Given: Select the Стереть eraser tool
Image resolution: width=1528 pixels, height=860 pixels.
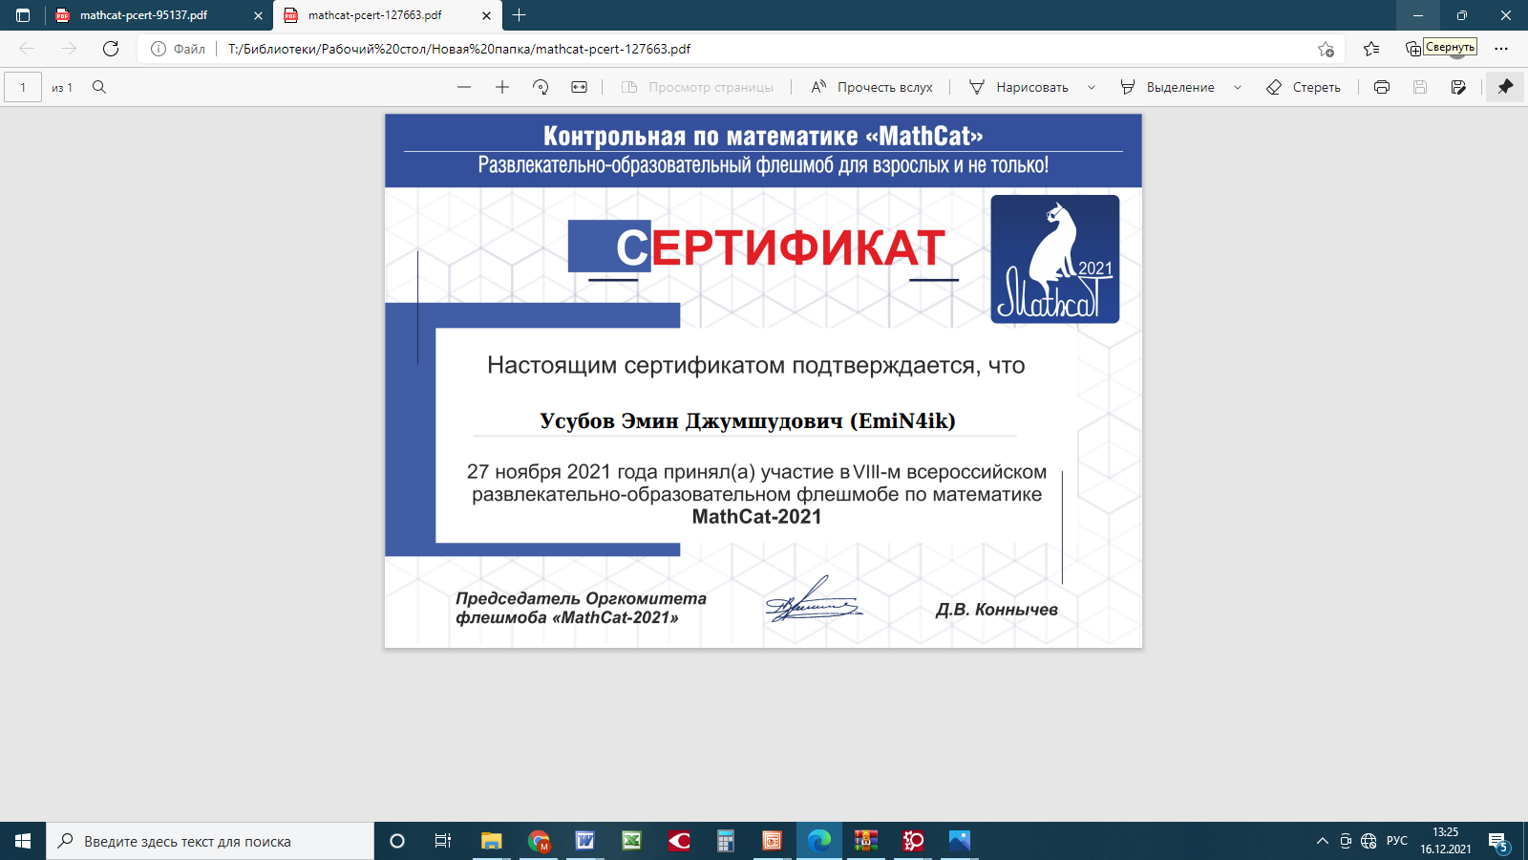Looking at the screenshot, I should (x=1304, y=87).
